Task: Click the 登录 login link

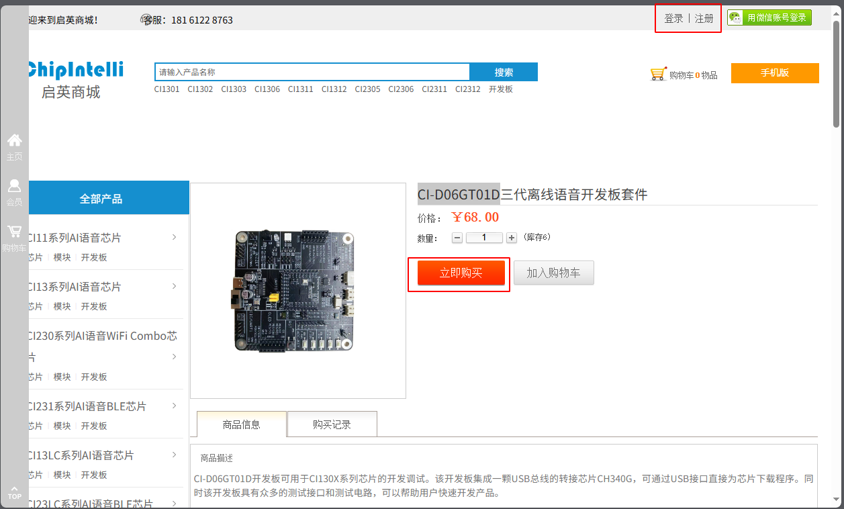Action: tap(673, 19)
